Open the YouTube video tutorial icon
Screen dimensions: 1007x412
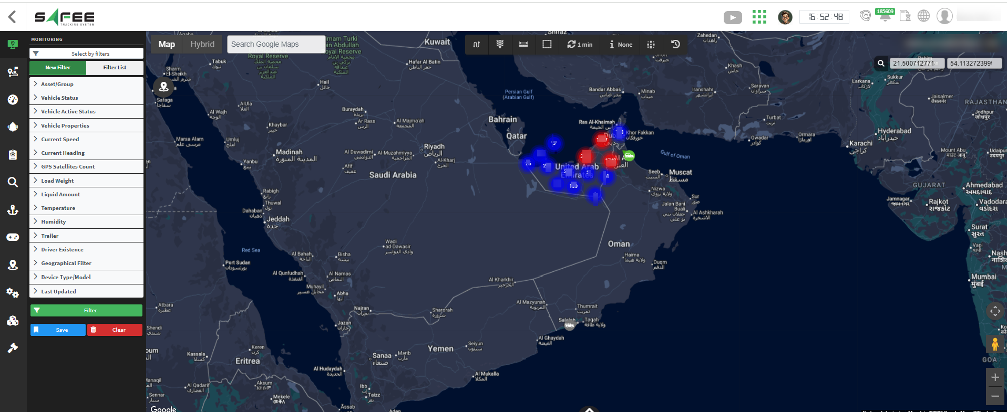coord(733,18)
